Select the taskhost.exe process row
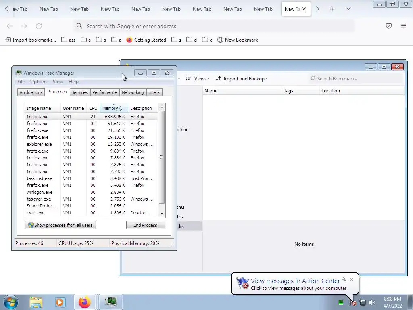Screen dimensions: 413x310 (x=92, y=178)
